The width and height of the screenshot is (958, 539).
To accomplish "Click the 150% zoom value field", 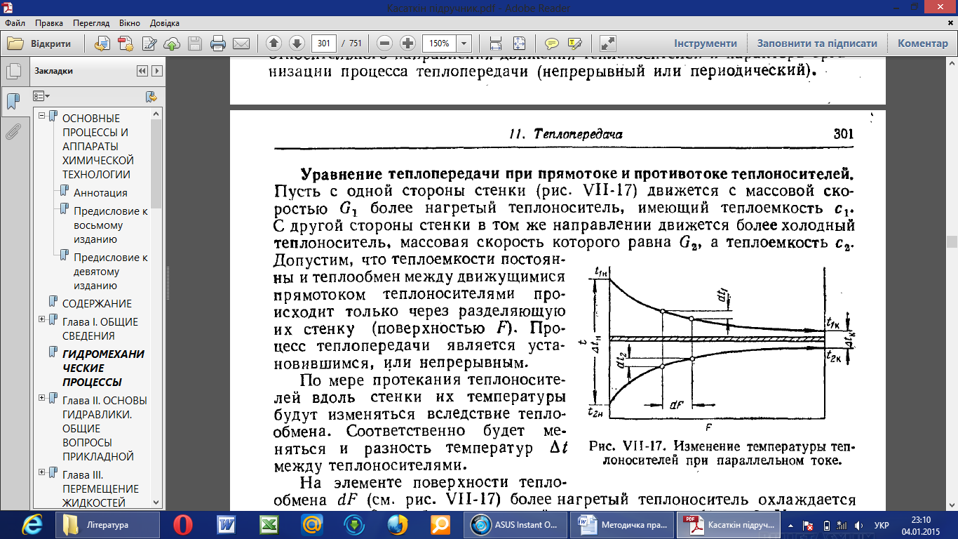I will [x=439, y=44].
